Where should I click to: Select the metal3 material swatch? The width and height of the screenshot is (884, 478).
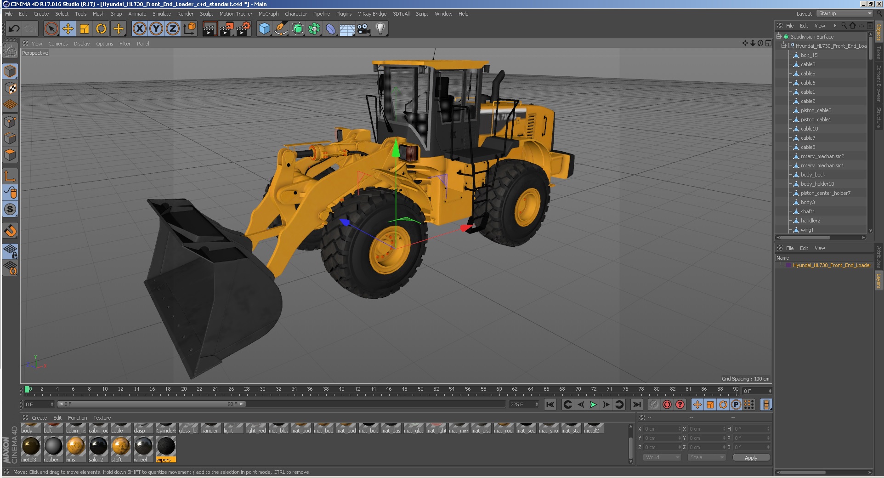click(31, 449)
